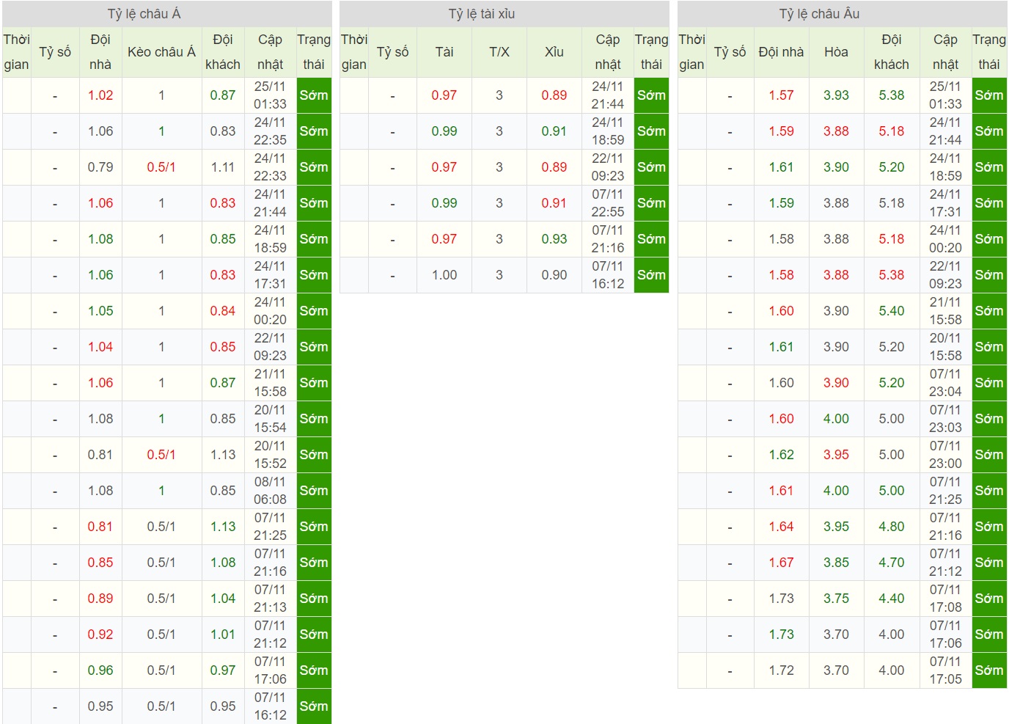Select home odds value 0.96
This screenshot has height=724, width=1009.
pyautogui.click(x=100, y=670)
